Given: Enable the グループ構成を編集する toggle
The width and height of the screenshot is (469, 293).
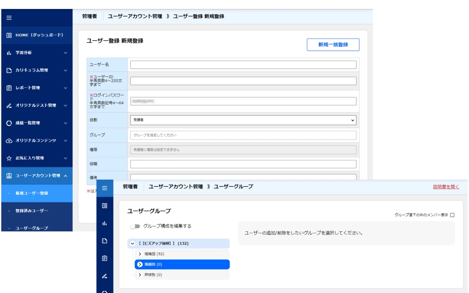Looking at the screenshot, I should 134,226.
